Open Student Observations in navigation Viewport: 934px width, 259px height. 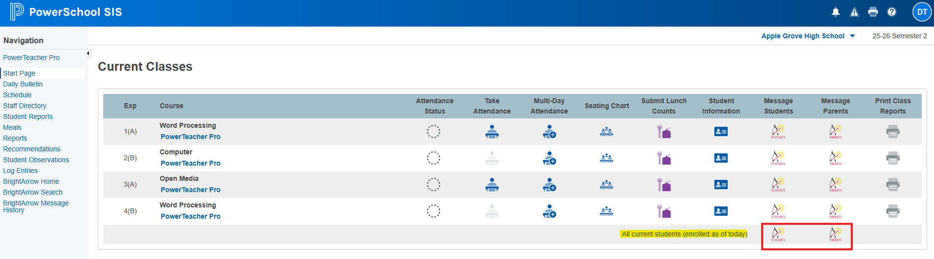36,160
